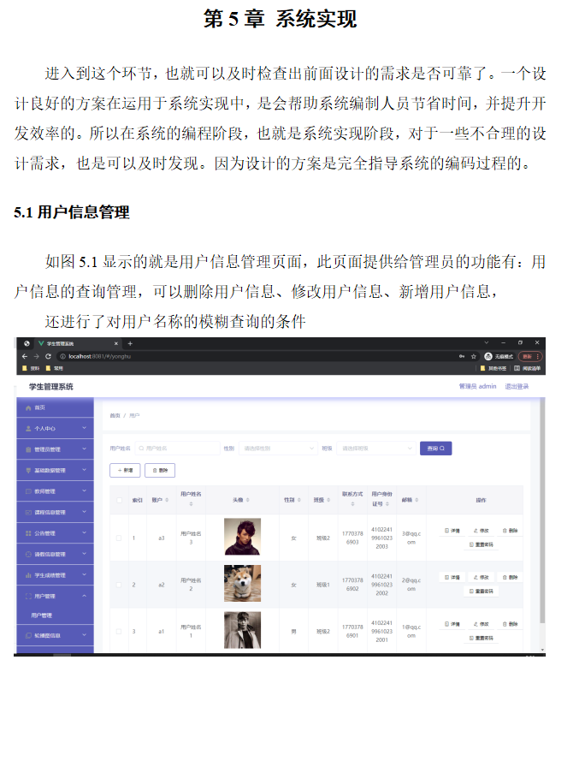Open the 其他书签 bookmarks folder
Screen dimensions: 585x761
[493, 368]
